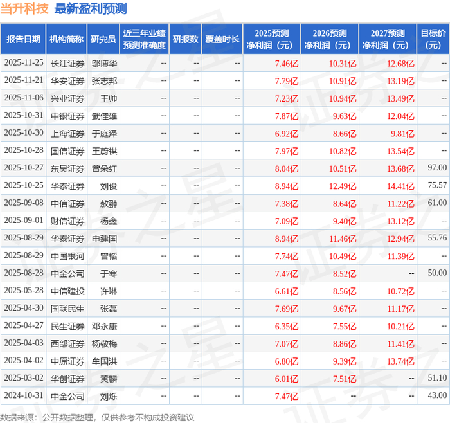Select the 61.00 target price
Screen dimensions: 450x423
pos(437,203)
